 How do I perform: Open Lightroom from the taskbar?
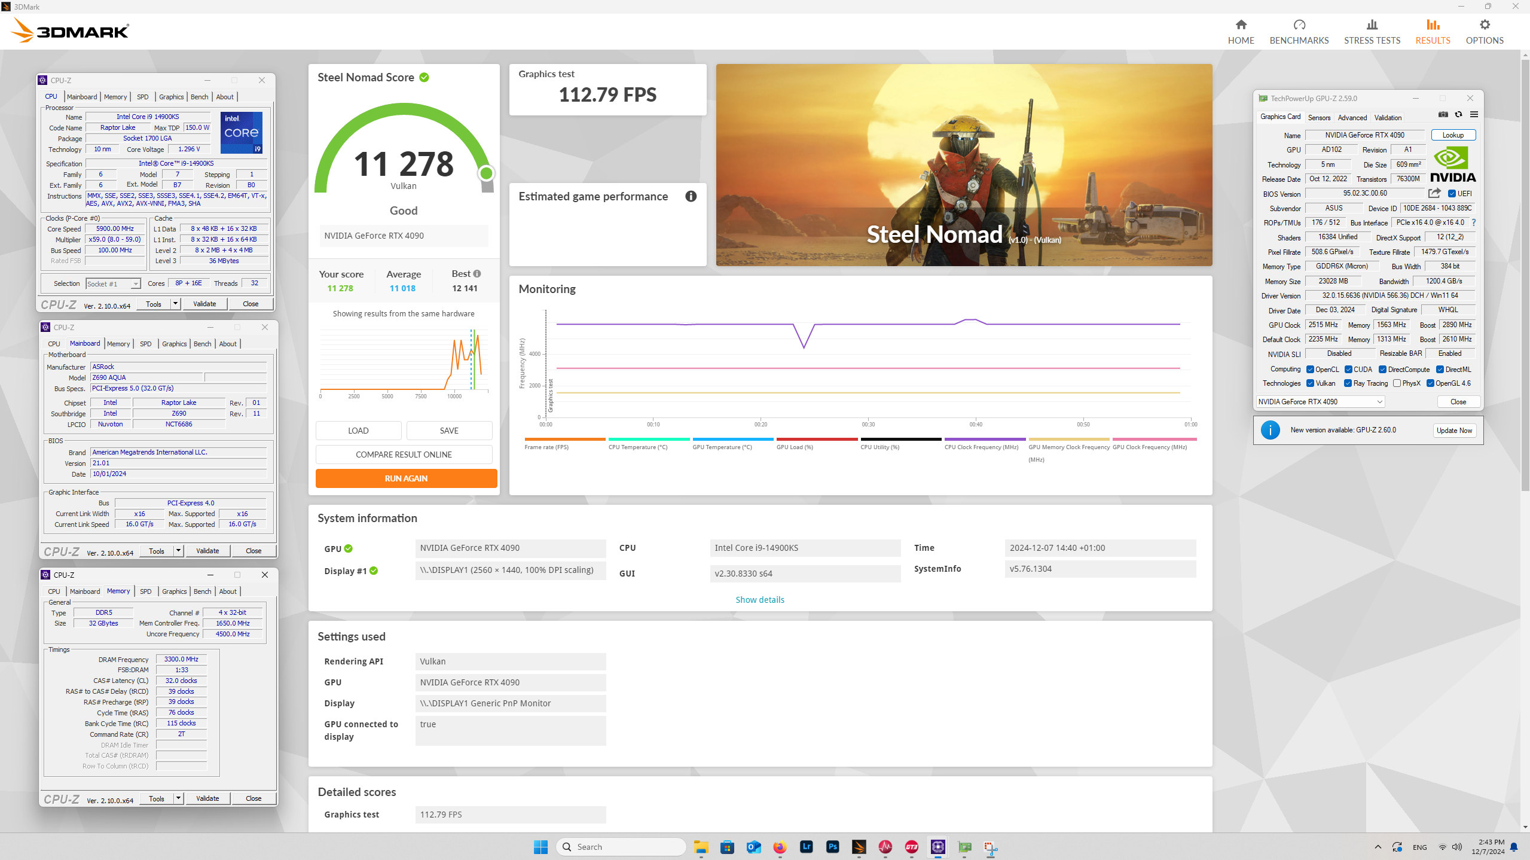806,847
